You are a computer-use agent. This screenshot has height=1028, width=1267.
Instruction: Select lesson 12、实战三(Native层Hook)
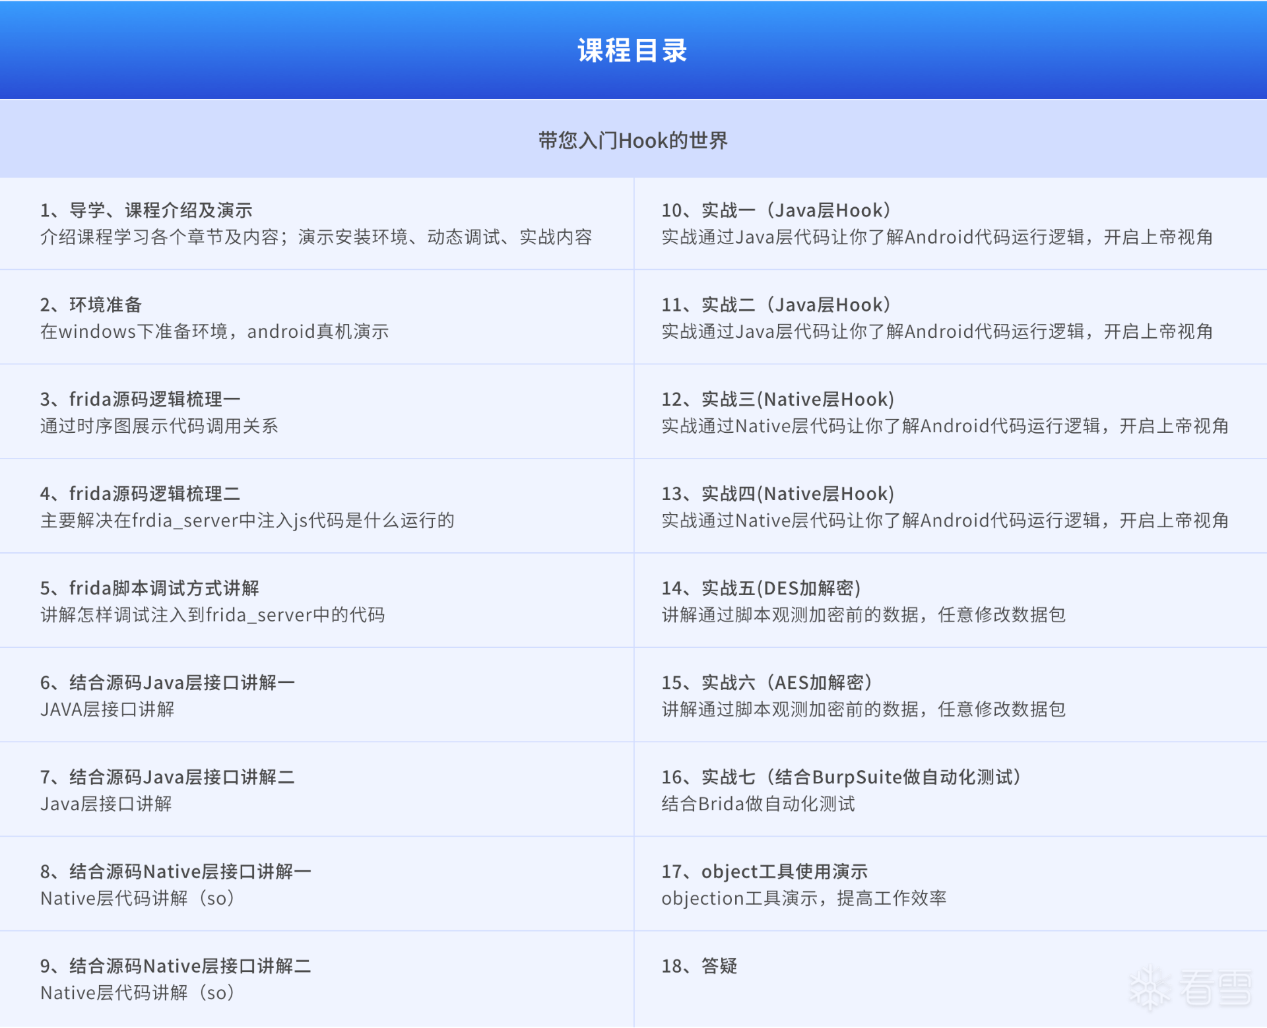[778, 399]
